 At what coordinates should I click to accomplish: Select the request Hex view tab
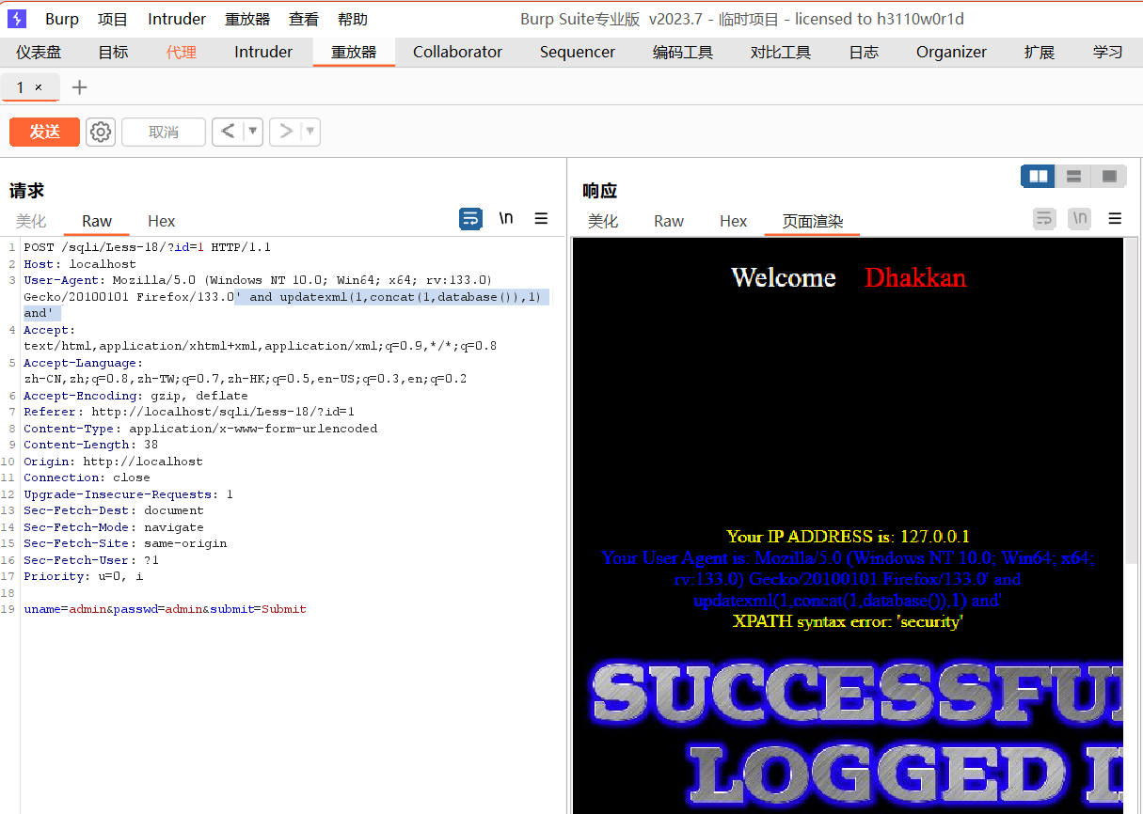pos(162,221)
